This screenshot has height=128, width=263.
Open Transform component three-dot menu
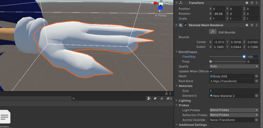pos(257,3)
